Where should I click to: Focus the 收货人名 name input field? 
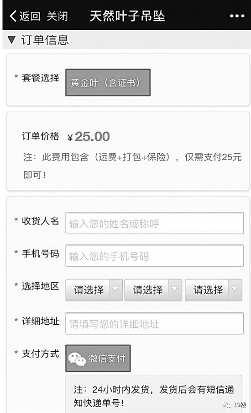[154, 223]
